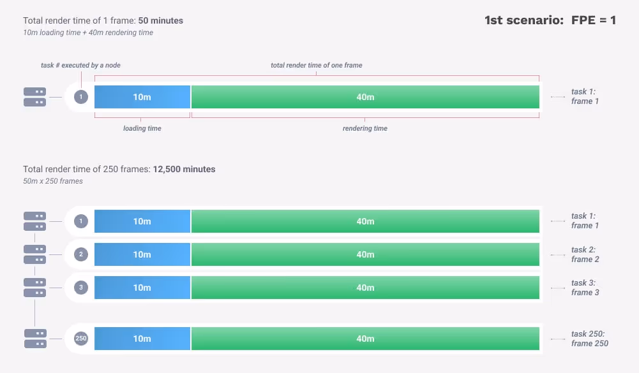Click the green 40m bar of task 2

click(365, 254)
